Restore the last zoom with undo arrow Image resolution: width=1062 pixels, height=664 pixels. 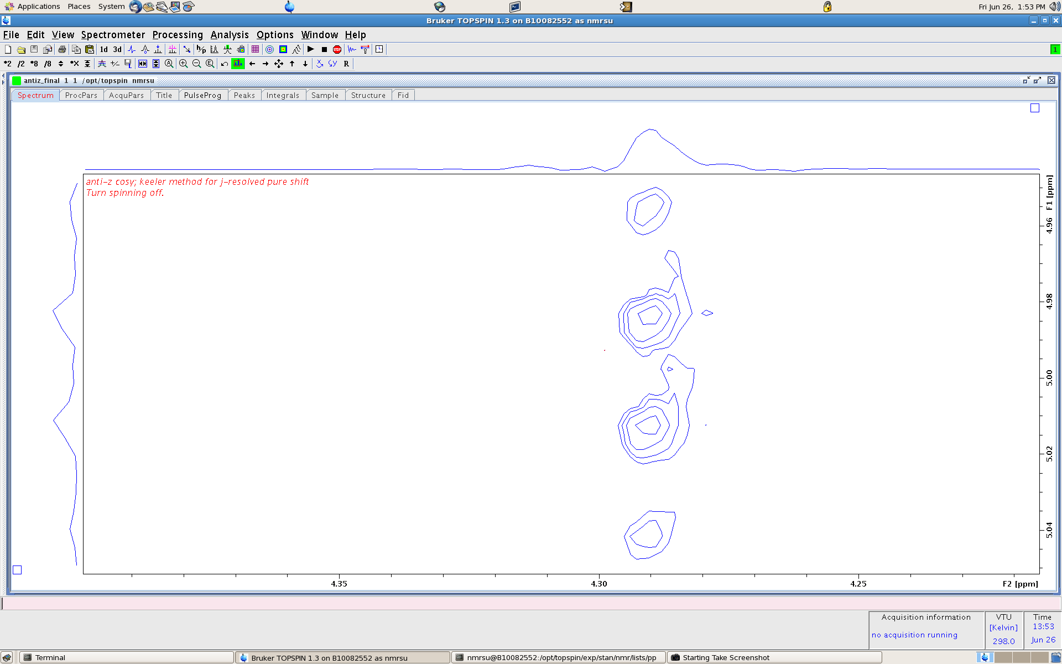point(225,64)
